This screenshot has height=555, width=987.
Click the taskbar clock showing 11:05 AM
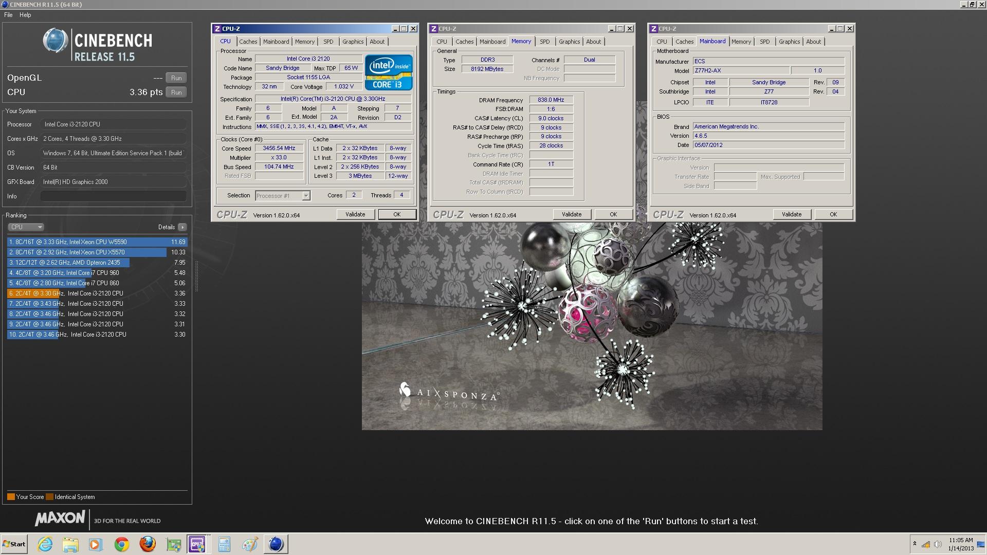click(960, 544)
